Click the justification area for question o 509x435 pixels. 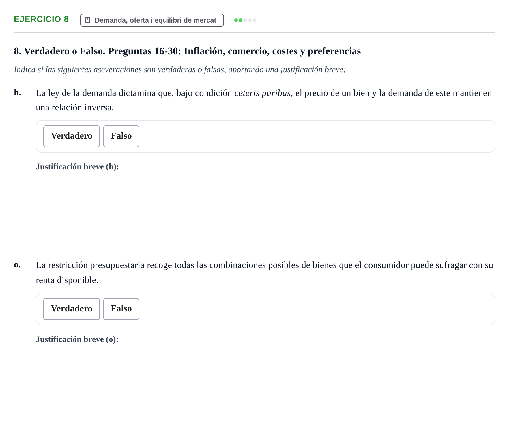click(x=265, y=383)
